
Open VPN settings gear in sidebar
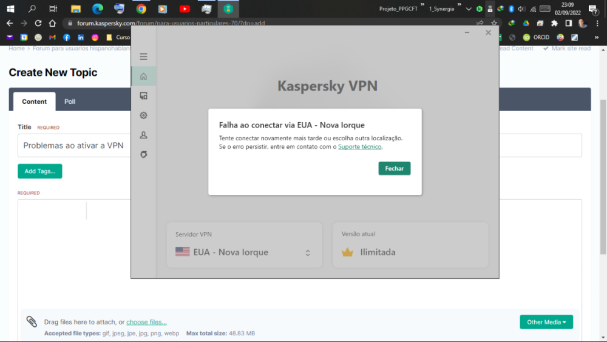click(x=144, y=115)
